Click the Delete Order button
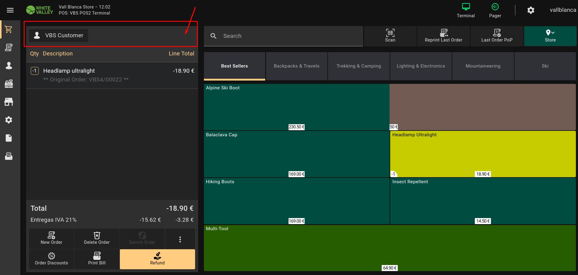Screen dimensions: 578x275 click(97, 239)
